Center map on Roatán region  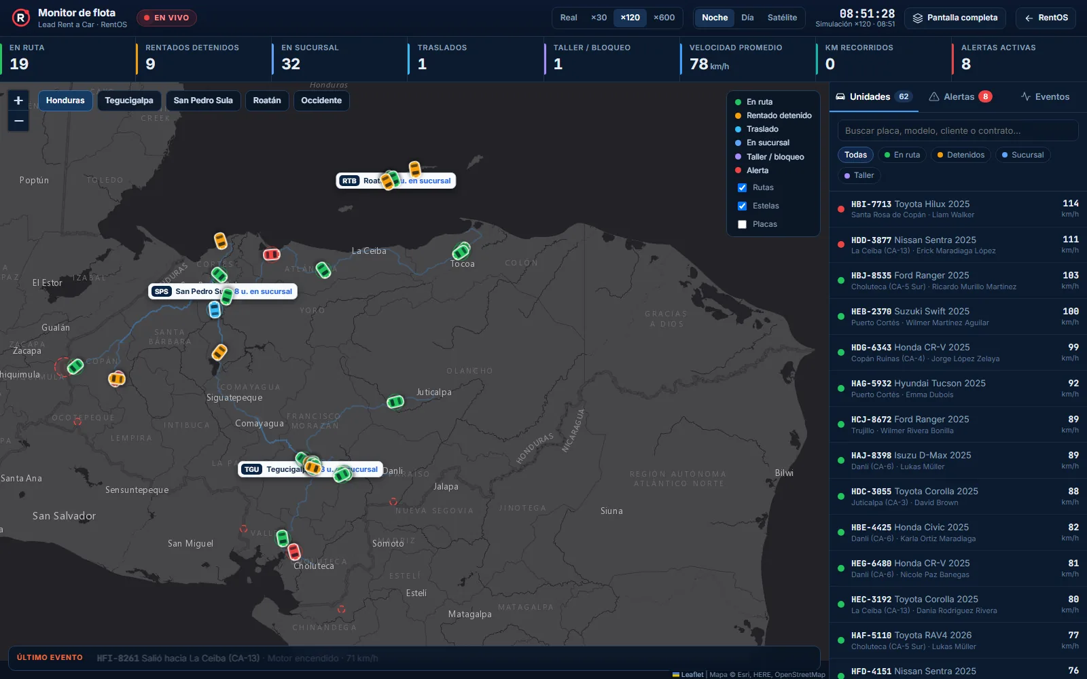click(x=267, y=100)
